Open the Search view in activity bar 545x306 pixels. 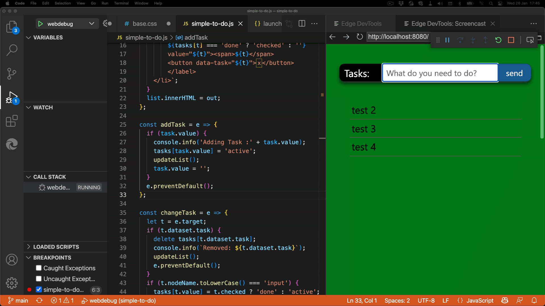click(12, 50)
